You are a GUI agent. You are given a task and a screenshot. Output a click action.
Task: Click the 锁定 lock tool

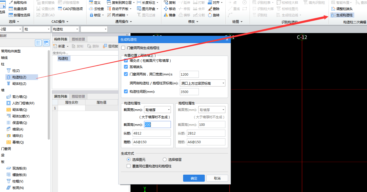click(x=97, y=15)
